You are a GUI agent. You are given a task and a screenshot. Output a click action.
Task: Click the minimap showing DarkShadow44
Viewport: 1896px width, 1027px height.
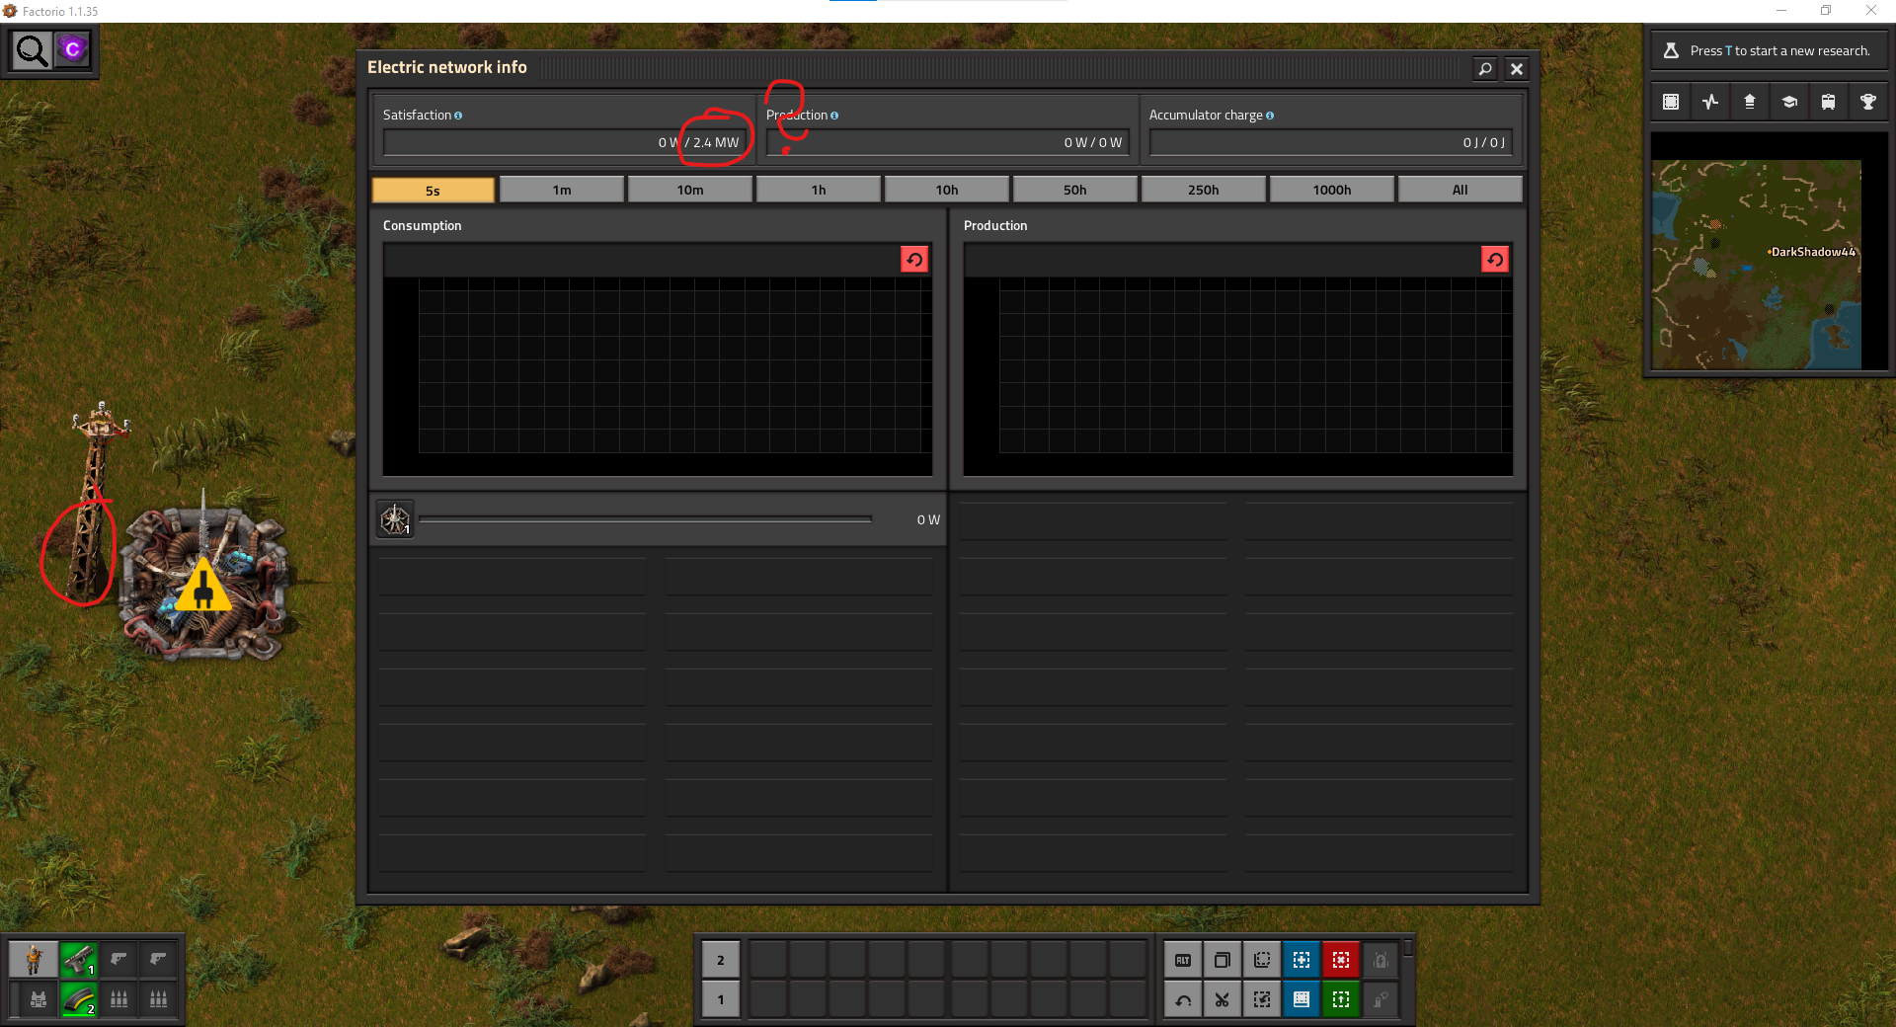[1769, 252]
